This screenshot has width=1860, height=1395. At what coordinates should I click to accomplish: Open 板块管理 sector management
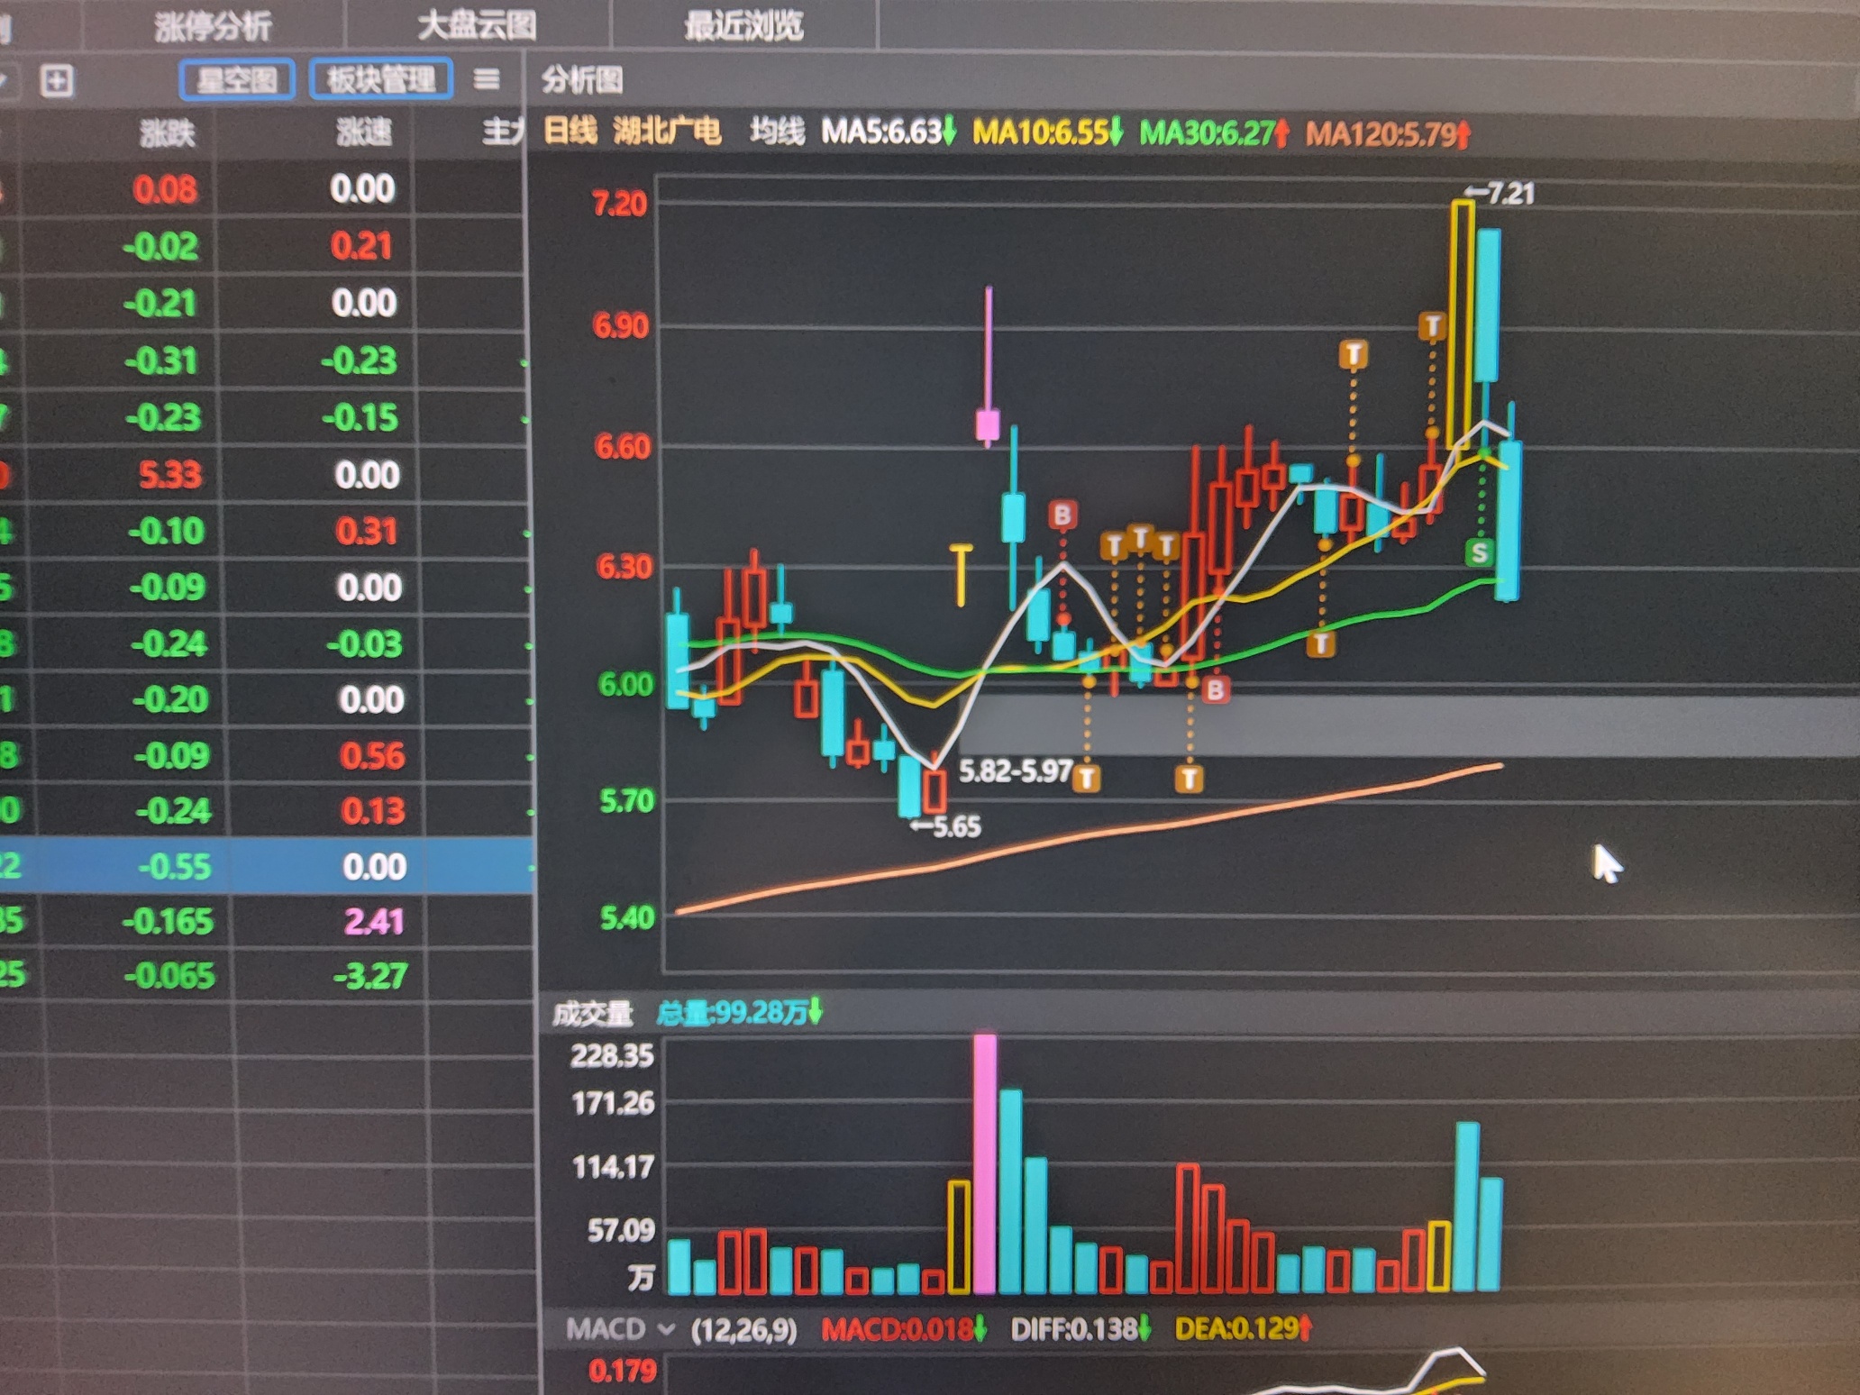tap(380, 80)
